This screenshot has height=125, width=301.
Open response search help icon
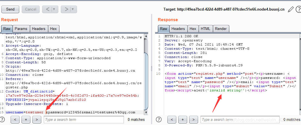tap(159, 119)
